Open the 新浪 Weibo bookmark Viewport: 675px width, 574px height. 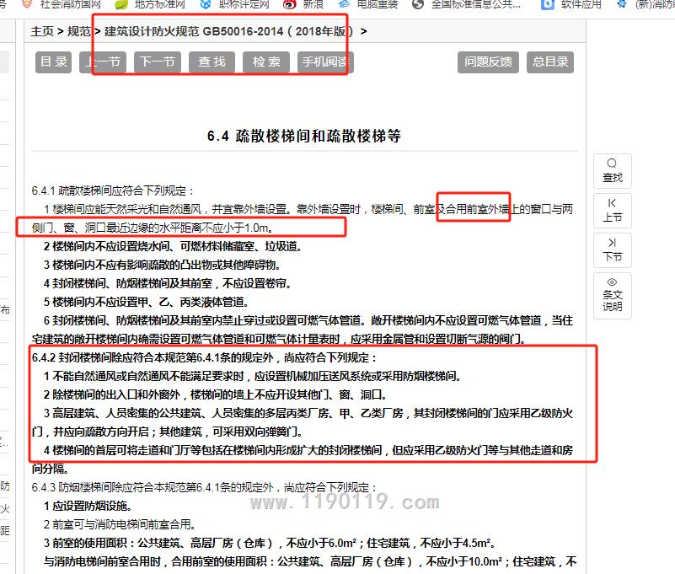click(289, 4)
